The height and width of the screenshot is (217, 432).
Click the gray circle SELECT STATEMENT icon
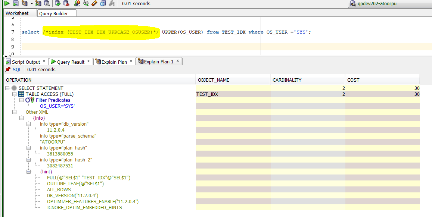pyautogui.click(x=14, y=88)
